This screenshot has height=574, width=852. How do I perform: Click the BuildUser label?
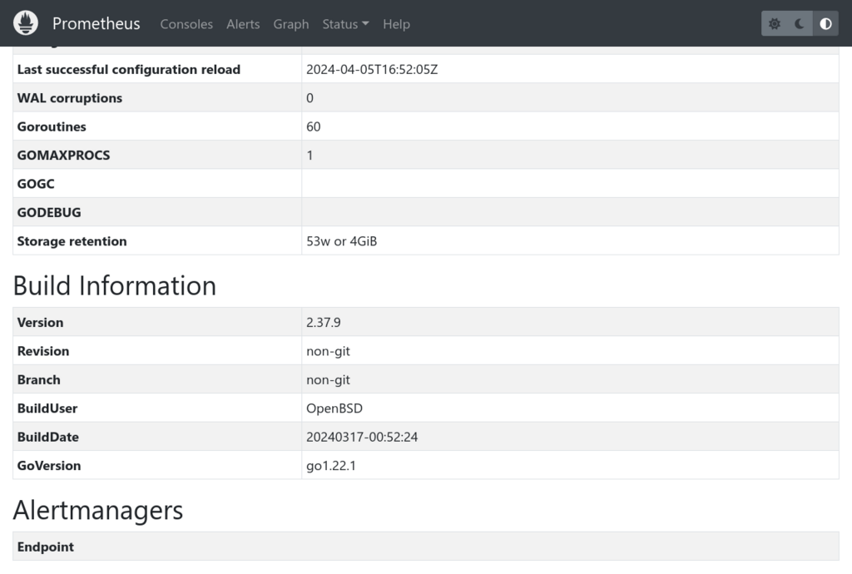47,408
